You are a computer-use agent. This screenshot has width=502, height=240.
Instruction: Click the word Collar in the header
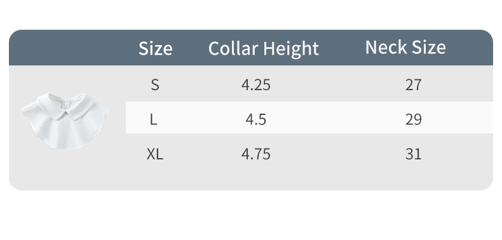pyautogui.click(x=233, y=48)
